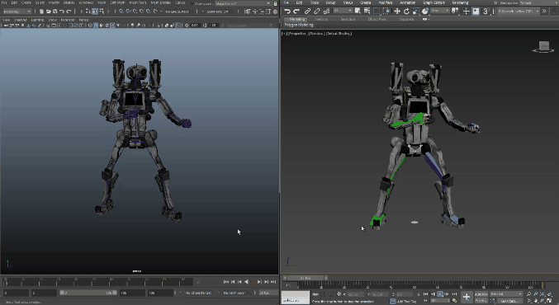Screen dimensions: 559x305
Task: Click the Maya range slider bar
Action: point(88,293)
